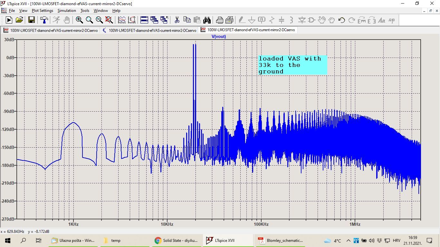Viewport: 440px width, 247px height.
Task: Open Task View on the taskbar
Action: pos(38,241)
